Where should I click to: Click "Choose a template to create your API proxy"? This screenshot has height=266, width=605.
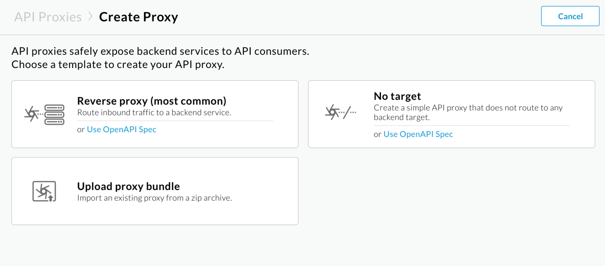(x=118, y=65)
